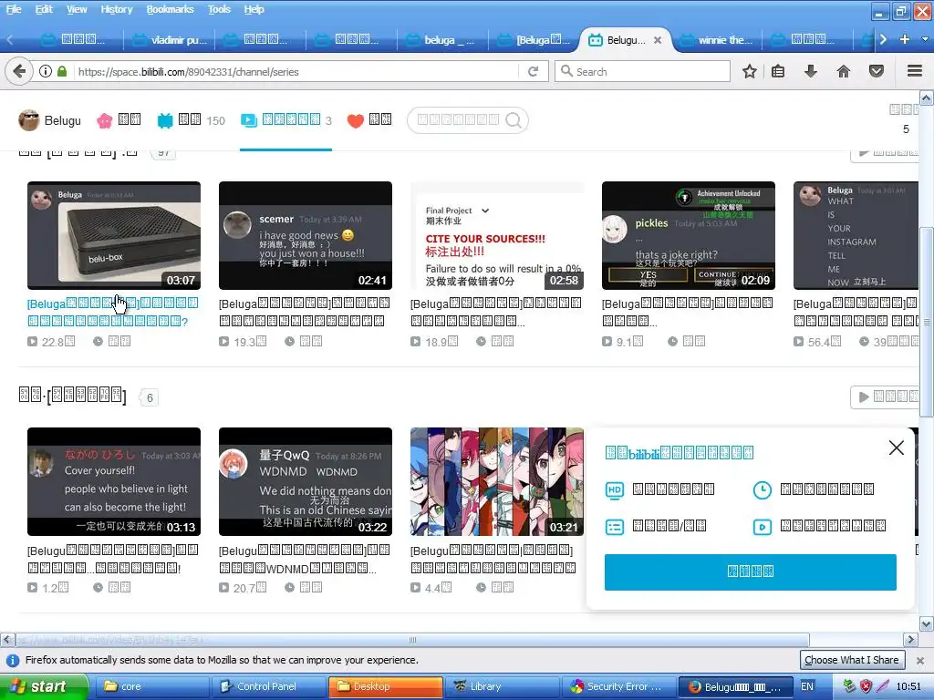Click vertical scrollbar down arrow
This screenshot has height=700, width=934.
(927, 623)
